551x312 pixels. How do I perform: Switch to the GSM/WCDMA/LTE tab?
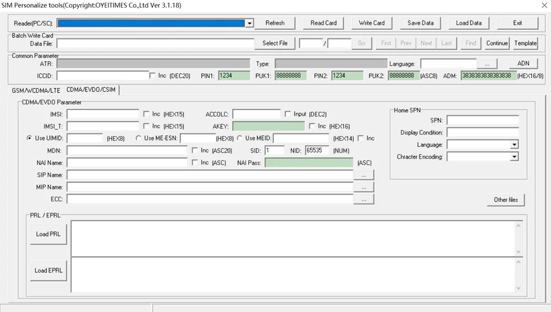[36, 90]
